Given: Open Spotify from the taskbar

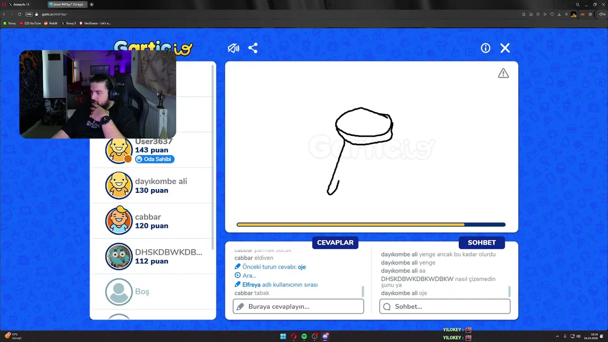Looking at the screenshot, I should coord(304,336).
